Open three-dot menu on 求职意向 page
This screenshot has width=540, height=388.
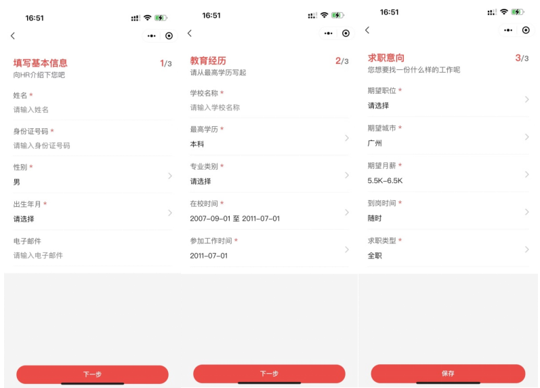pyautogui.click(x=508, y=31)
